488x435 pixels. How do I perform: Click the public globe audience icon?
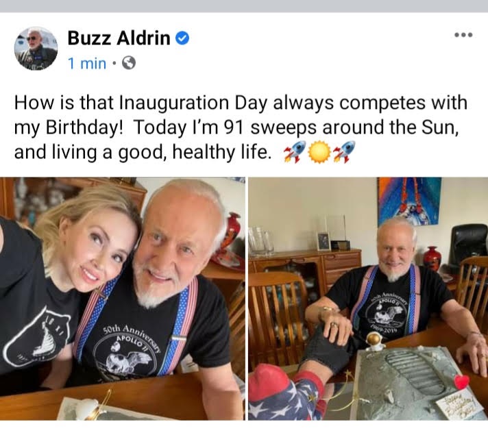[x=129, y=63]
